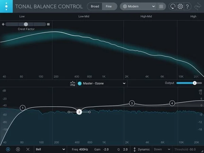Select EQ node 1
204x153 pixels.
point(23,108)
